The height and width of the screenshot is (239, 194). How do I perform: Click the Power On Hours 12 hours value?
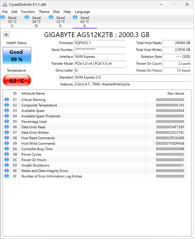tap(177, 70)
